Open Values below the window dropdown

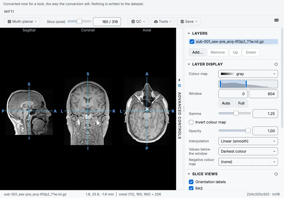click(248, 151)
